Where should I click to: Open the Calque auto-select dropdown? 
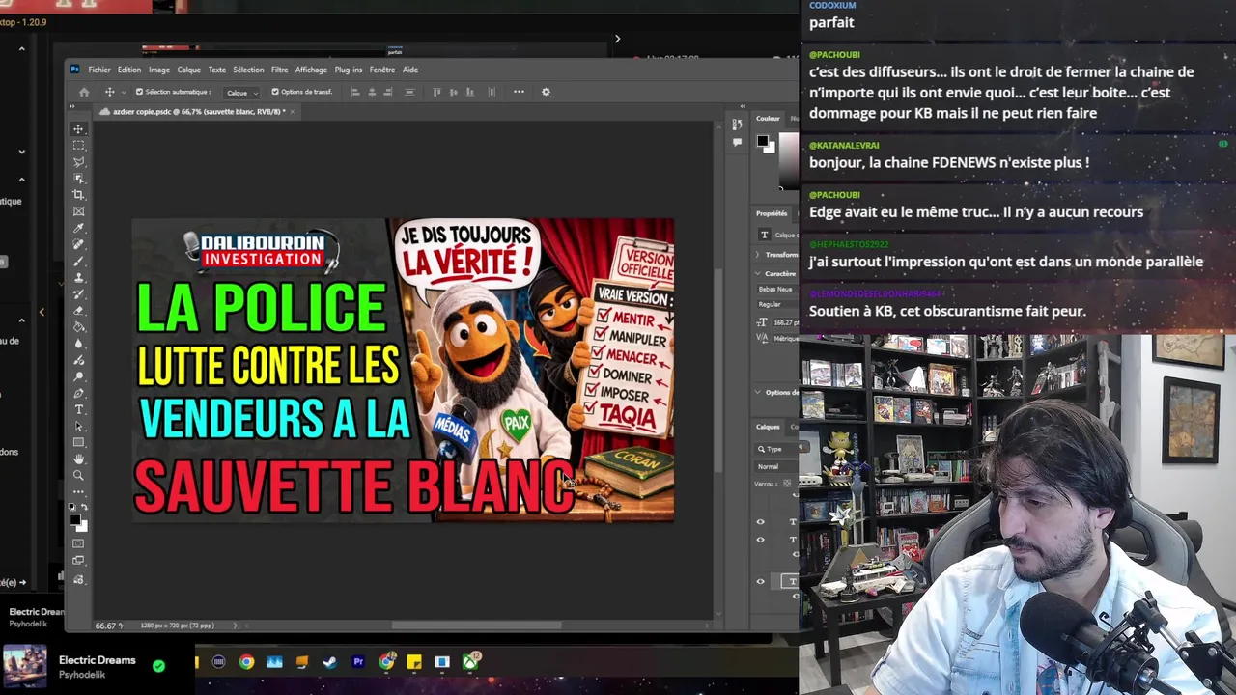pyautogui.click(x=241, y=93)
